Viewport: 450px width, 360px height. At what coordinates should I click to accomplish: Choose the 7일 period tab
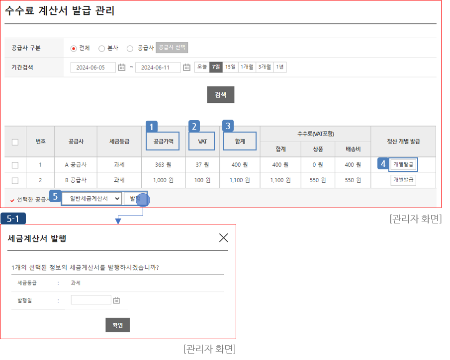(x=216, y=67)
